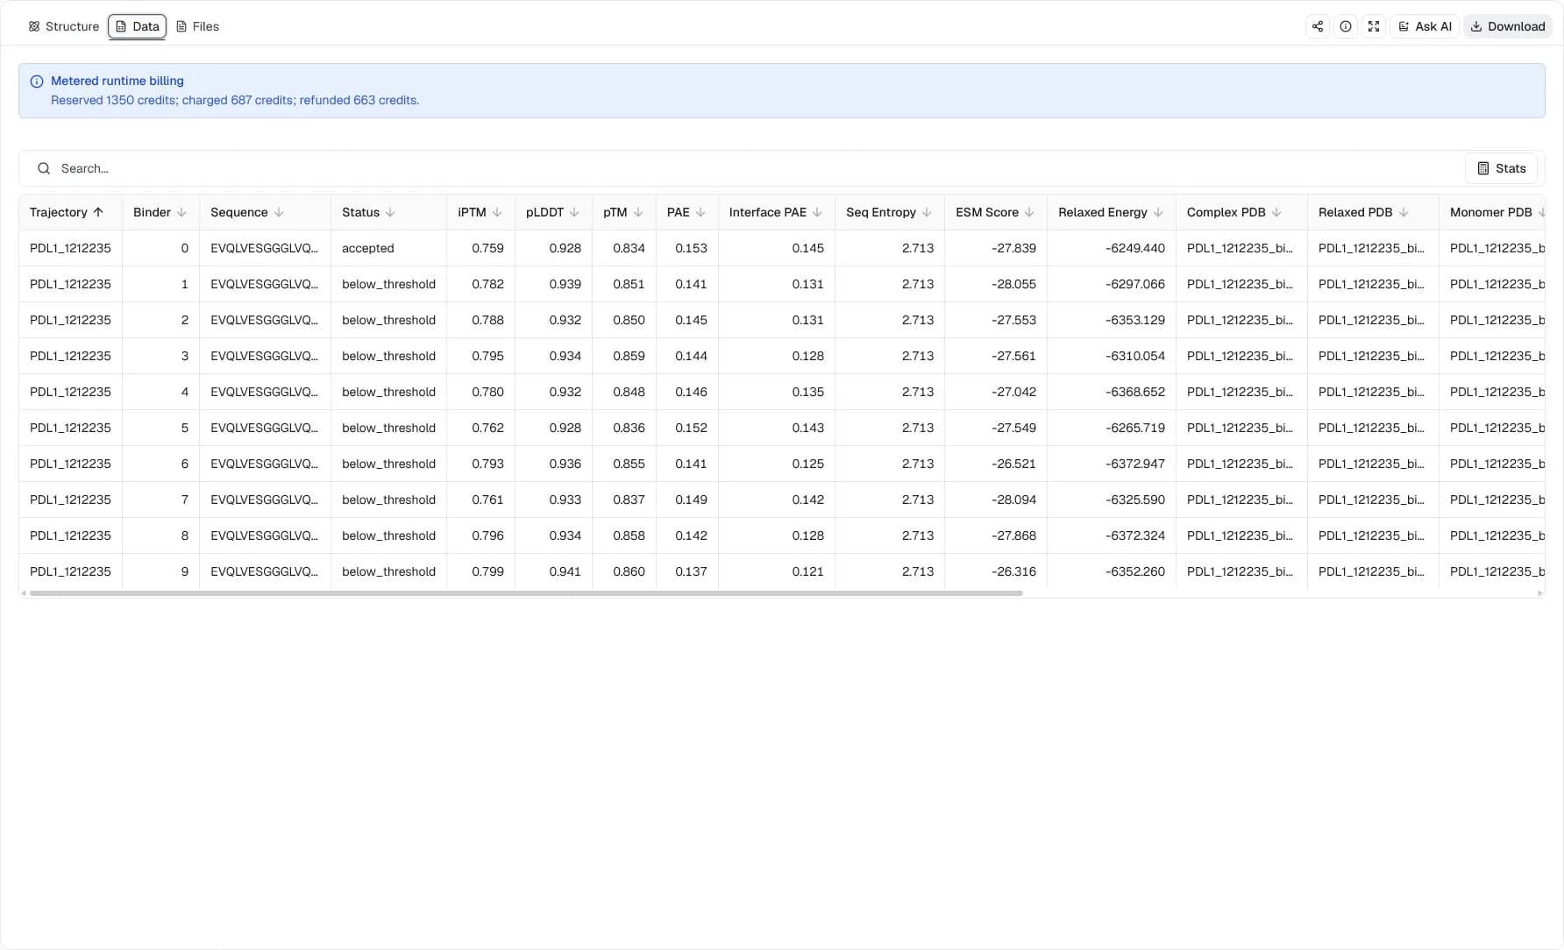Sort by Relaxed Energy column arrow
The image size is (1564, 950).
point(1158,212)
